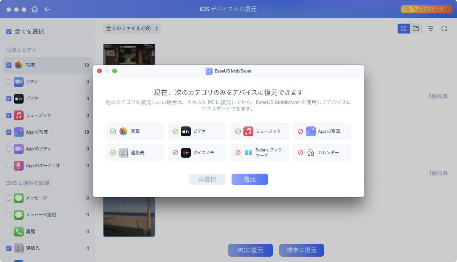This screenshot has height=262, width=457.
Task: Click the 再選択 button in dialog
Action: [x=207, y=179]
